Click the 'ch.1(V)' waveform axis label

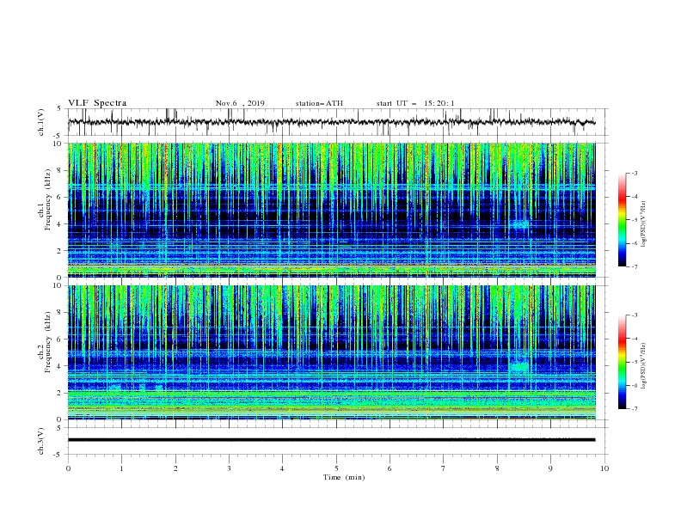[x=41, y=122]
